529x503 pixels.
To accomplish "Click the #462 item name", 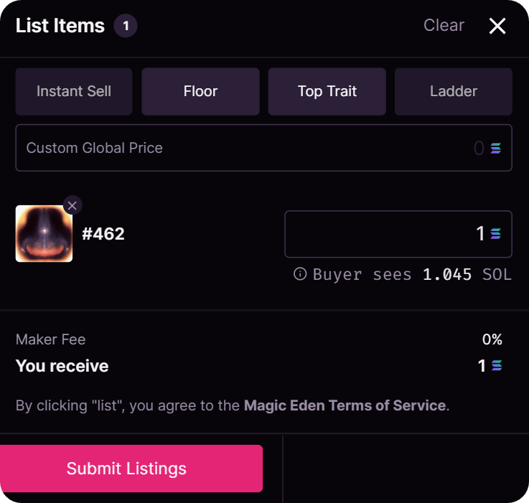I will pos(103,234).
